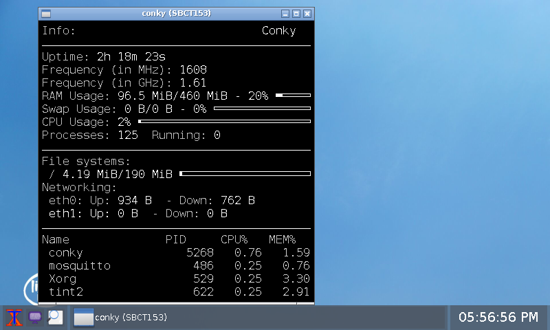550x330 pixels.
Task: Minimize the conky window
Action: pyautogui.click(x=285, y=14)
